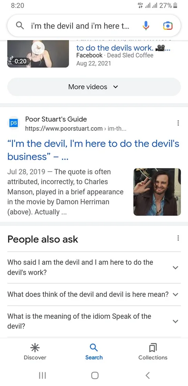Tap the microphone voice search icon
The width and height of the screenshot is (188, 386).
(x=146, y=26)
